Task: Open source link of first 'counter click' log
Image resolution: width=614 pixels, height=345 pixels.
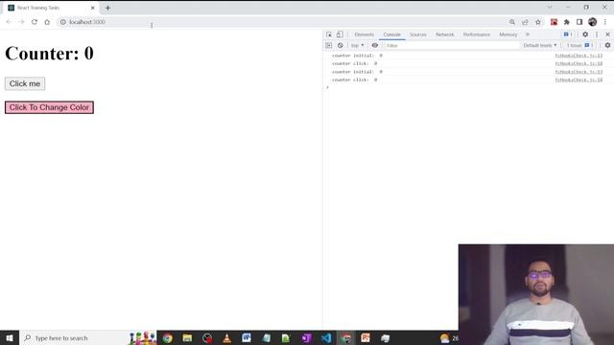Action: [x=579, y=63]
